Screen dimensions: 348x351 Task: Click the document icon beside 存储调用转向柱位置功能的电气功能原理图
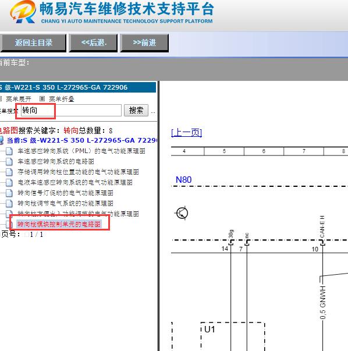click(9, 172)
